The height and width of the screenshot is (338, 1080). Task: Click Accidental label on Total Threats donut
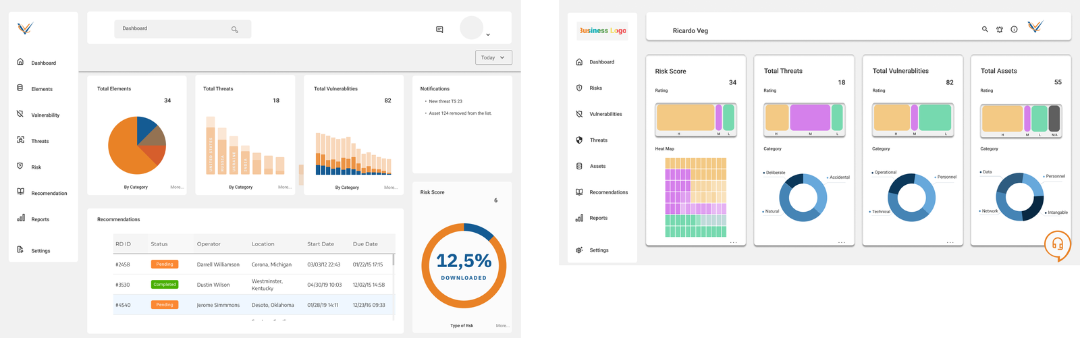[840, 177]
